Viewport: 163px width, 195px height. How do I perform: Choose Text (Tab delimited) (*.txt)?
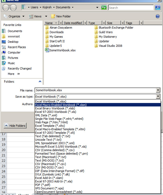[x=98, y=136]
